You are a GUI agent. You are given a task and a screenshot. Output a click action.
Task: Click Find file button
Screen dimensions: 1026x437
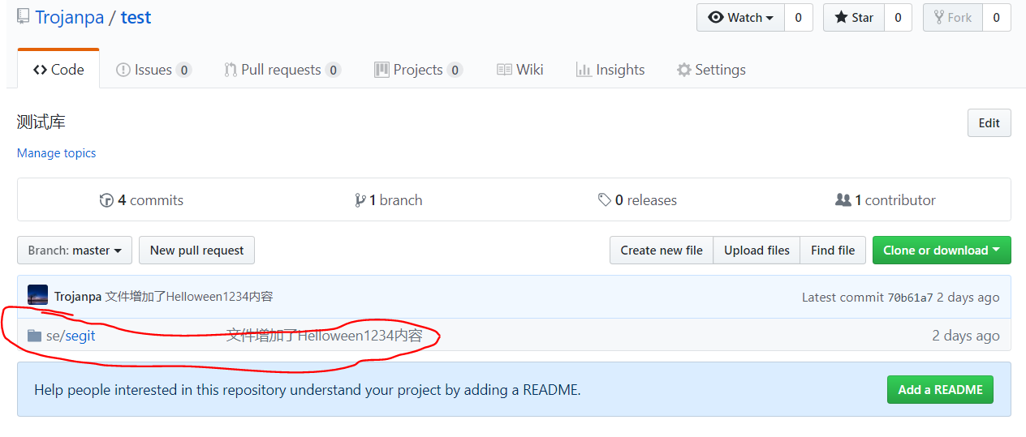[833, 251]
